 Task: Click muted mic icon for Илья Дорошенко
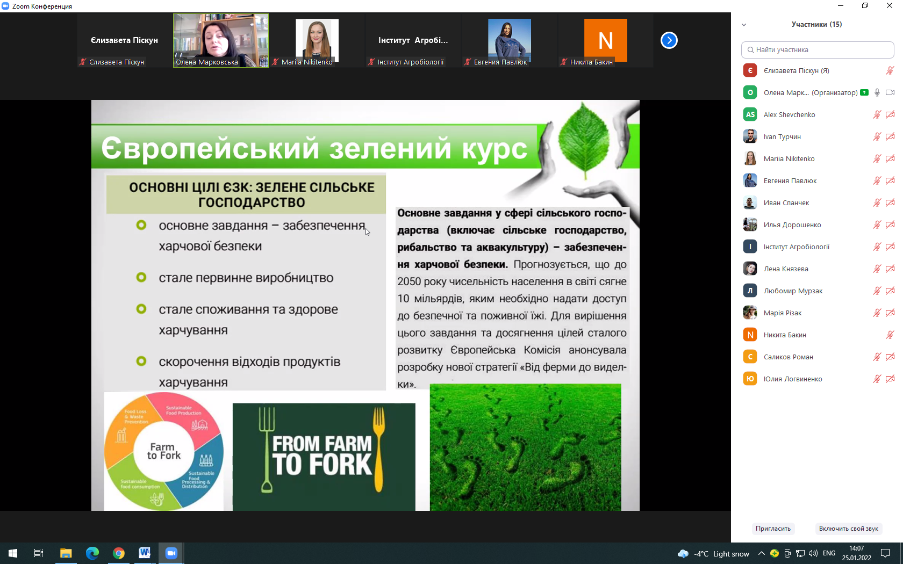(x=877, y=225)
